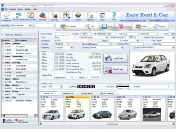Open the Quick Lookup tool
The height and width of the screenshot is (132, 176).
[19, 17]
